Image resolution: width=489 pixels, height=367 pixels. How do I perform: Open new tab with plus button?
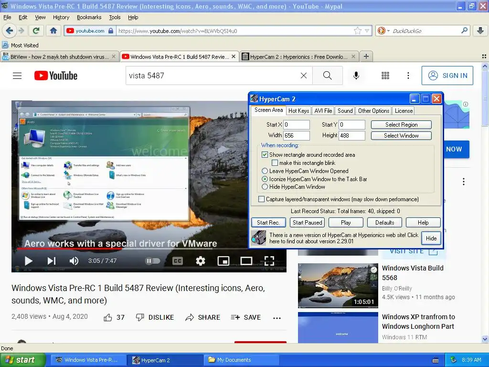point(366,56)
